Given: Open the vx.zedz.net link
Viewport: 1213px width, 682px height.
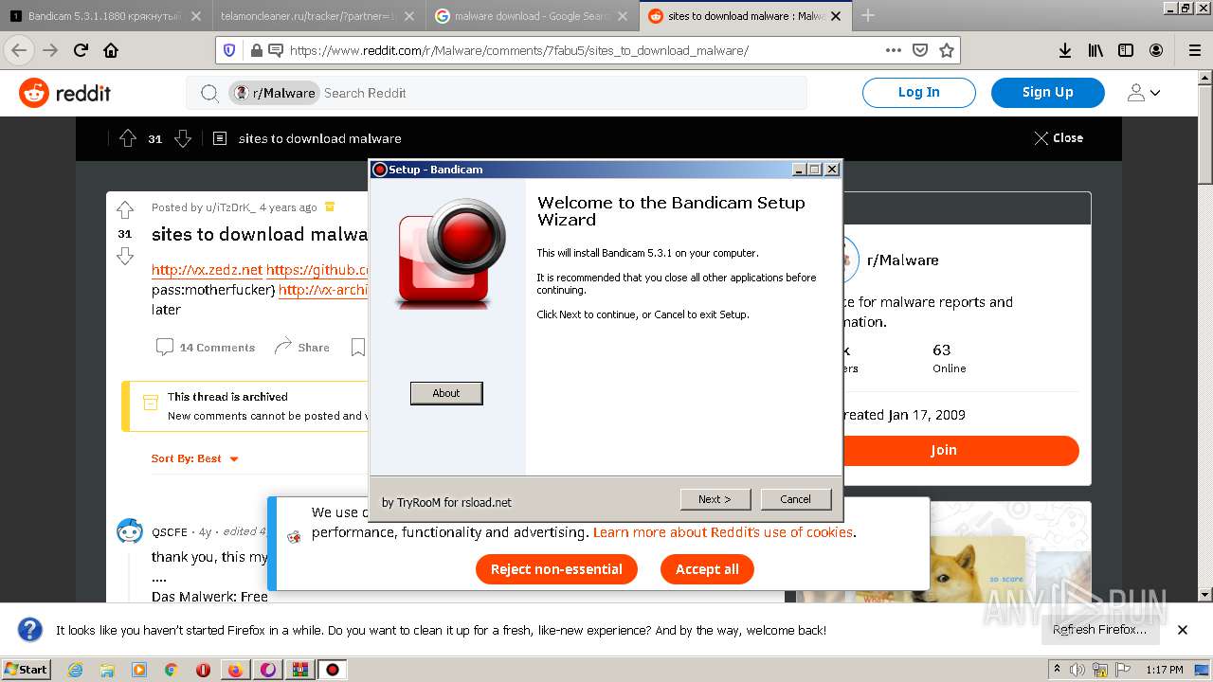Looking at the screenshot, I should (207, 270).
